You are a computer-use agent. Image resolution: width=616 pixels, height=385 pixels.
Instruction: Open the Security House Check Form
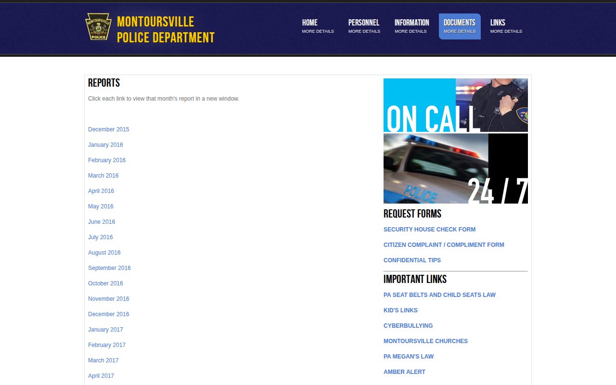(429, 230)
